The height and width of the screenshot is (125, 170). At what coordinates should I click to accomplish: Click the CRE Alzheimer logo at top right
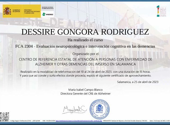[x=161, y=11]
